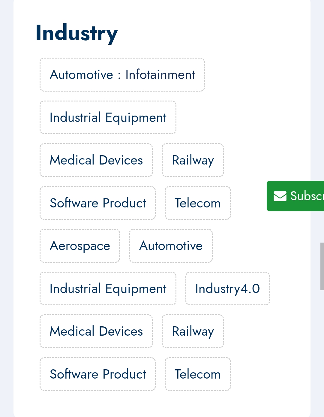The height and width of the screenshot is (417, 324).
Task: Pick the first Software Product tag
Action: pos(98,203)
